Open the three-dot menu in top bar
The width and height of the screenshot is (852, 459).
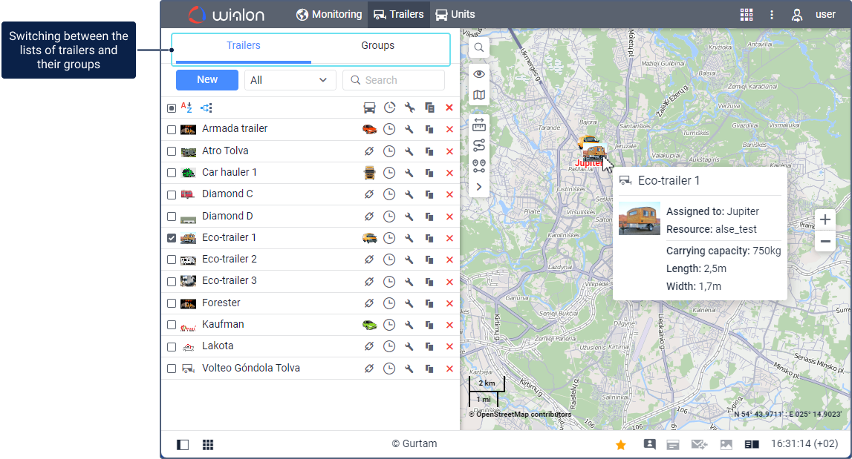(x=772, y=15)
